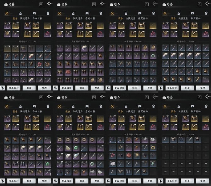Select equipped red ribbon slot in empty-slots panel
Screen dimensions: 211x186
[206, 127]
